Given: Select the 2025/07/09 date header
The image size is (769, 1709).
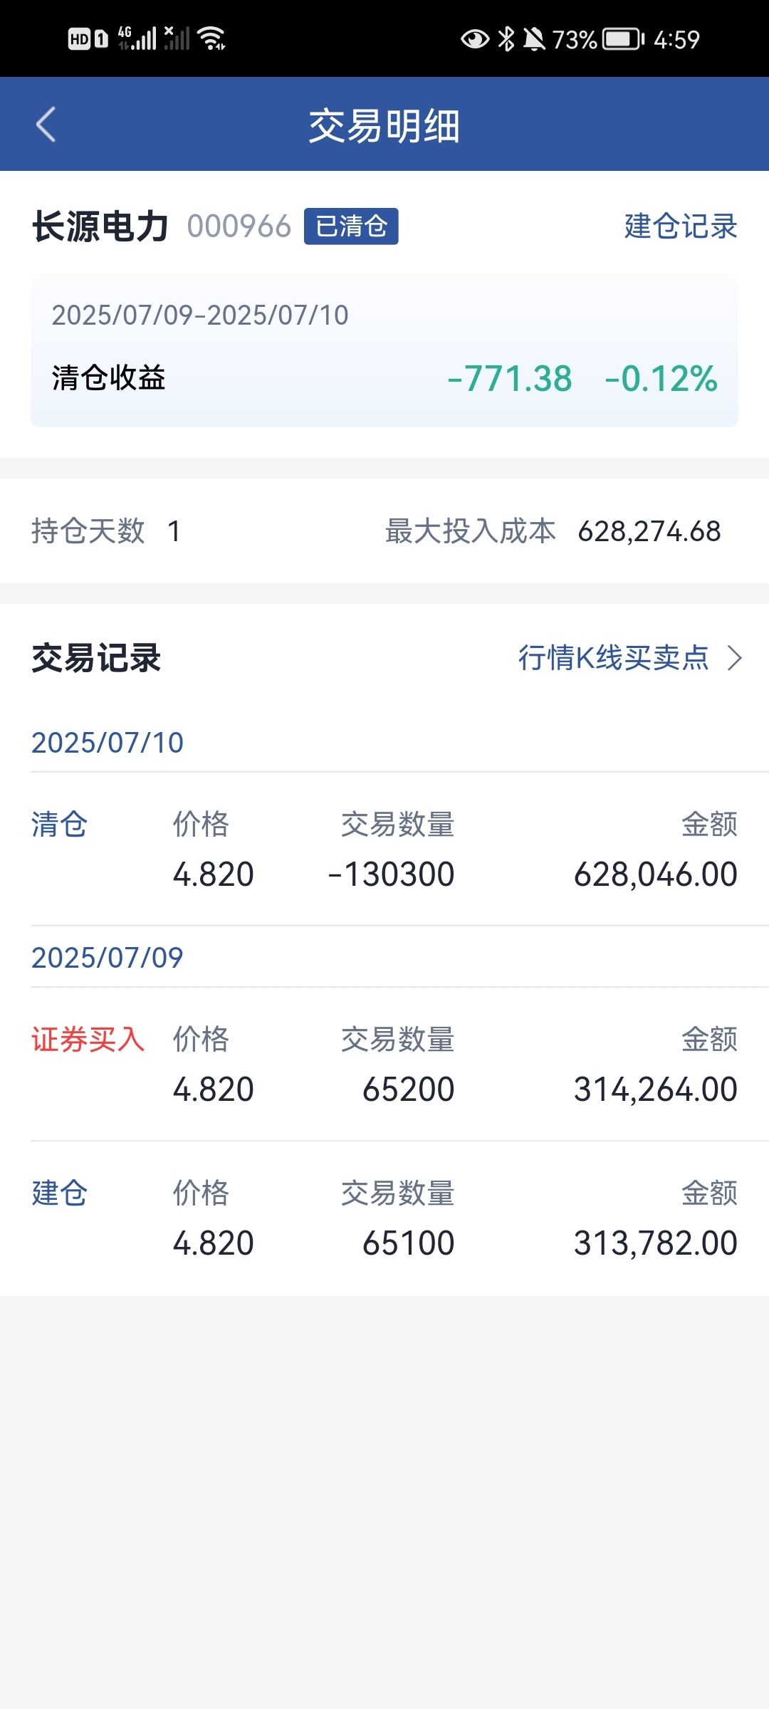Looking at the screenshot, I should tap(108, 958).
